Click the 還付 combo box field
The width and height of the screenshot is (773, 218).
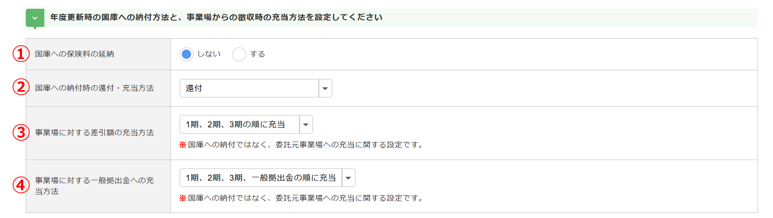coord(249,88)
